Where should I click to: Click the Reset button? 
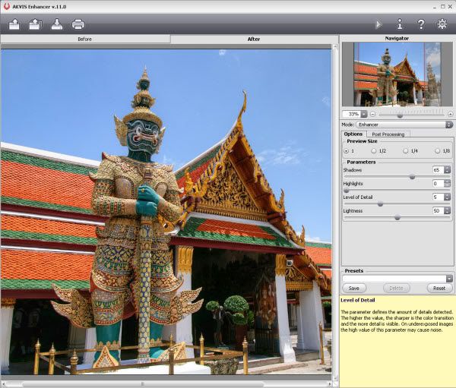(439, 289)
